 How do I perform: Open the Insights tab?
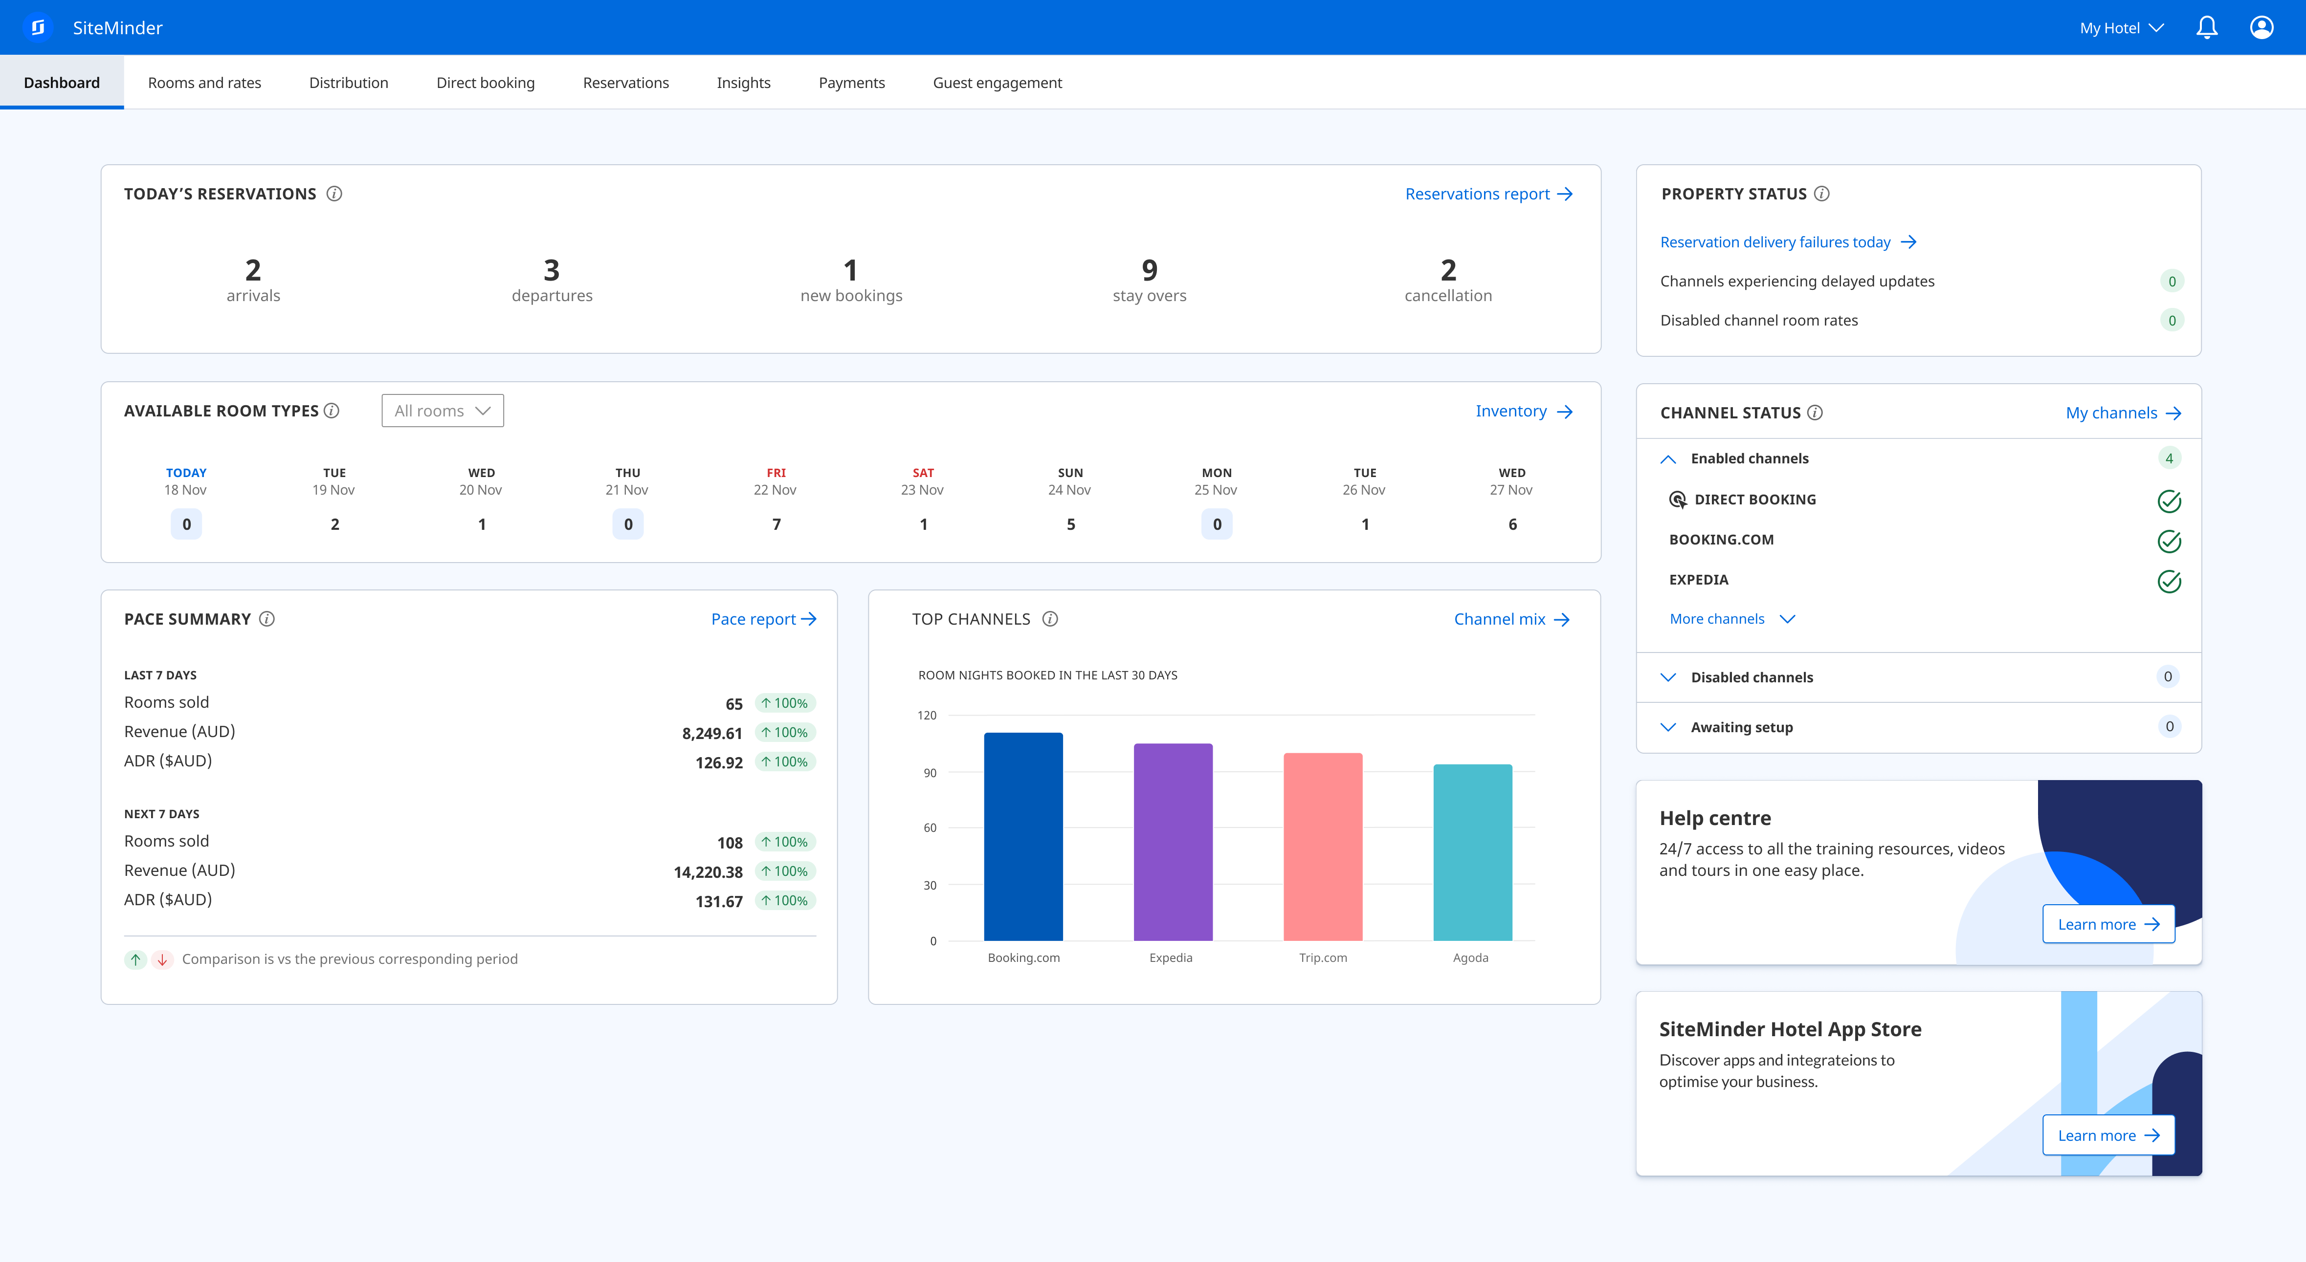(x=743, y=82)
